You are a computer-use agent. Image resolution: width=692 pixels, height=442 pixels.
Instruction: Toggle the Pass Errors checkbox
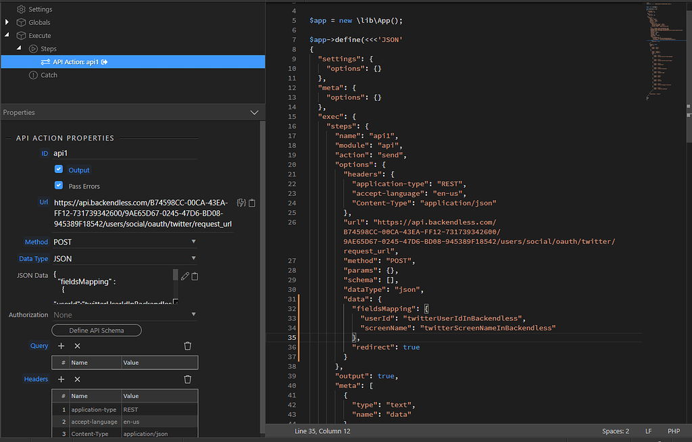tap(59, 185)
